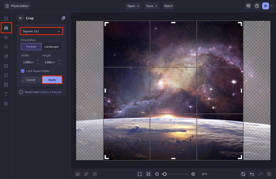
Task: Open the Layers panel icon
Action: 77,174
